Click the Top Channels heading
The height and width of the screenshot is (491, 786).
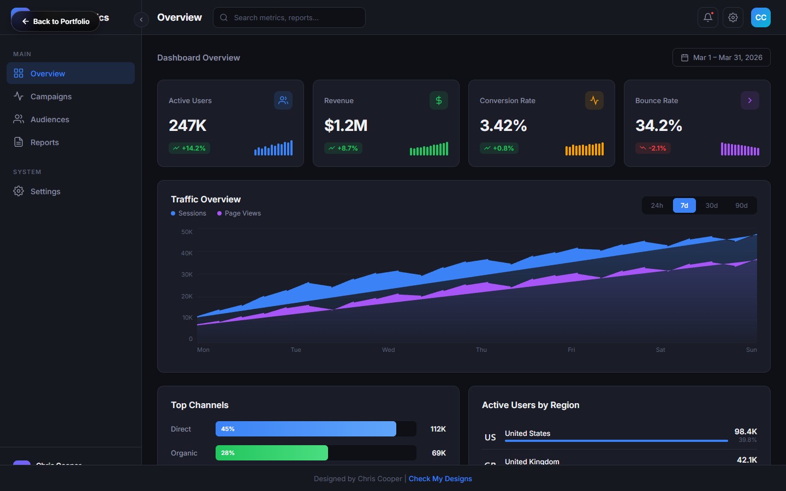[x=200, y=405]
